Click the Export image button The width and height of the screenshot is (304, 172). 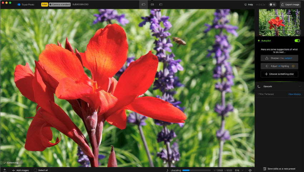[x=290, y=4]
